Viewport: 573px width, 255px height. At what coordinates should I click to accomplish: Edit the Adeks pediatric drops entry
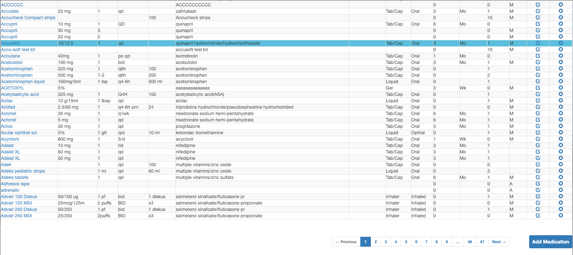click(538, 171)
